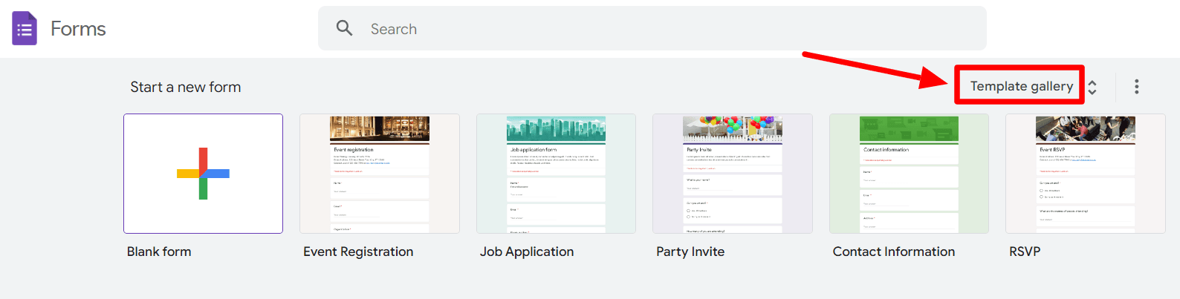Open the Contact Information template thumbnail
Screen dimensions: 1180x299
coord(909,174)
